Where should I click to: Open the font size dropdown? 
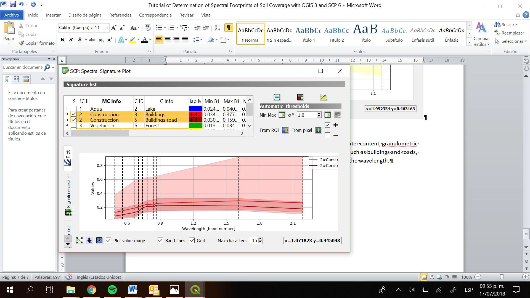coord(107,28)
